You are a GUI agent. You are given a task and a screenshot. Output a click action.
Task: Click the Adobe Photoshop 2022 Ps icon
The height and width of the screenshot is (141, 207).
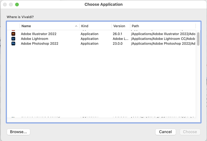(13, 44)
